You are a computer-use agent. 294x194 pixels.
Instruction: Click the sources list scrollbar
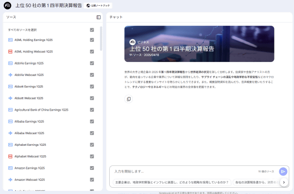tap(101, 39)
